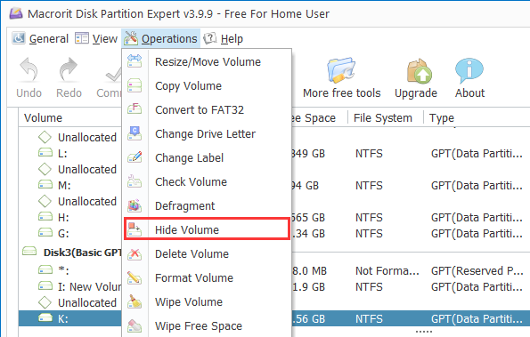Choose Check Volume entry
The width and height of the screenshot is (530, 337).
pyautogui.click(x=207, y=181)
